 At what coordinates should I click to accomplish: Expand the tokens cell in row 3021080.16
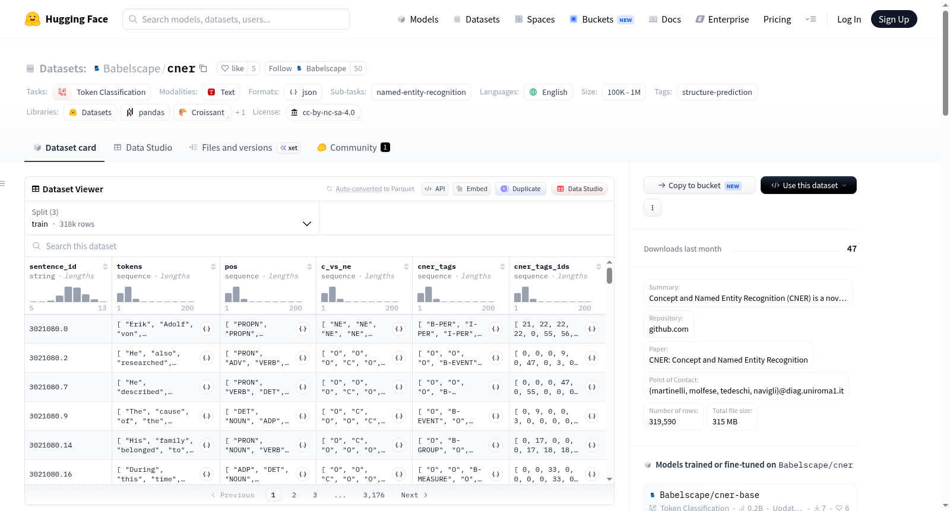tap(207, 474)
